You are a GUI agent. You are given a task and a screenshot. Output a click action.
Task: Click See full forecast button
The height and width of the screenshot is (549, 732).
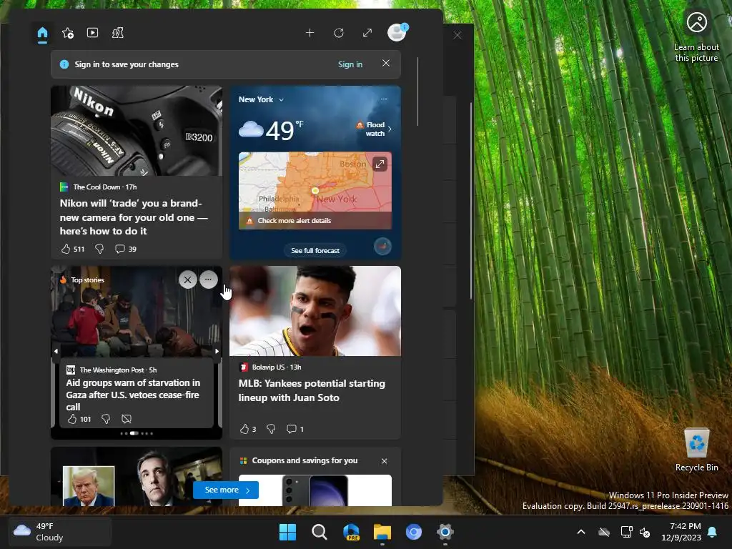click(x=315, y=251)
